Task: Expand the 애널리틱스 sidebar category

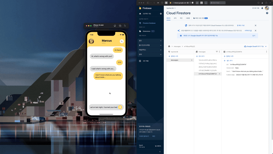Action: 150,50
